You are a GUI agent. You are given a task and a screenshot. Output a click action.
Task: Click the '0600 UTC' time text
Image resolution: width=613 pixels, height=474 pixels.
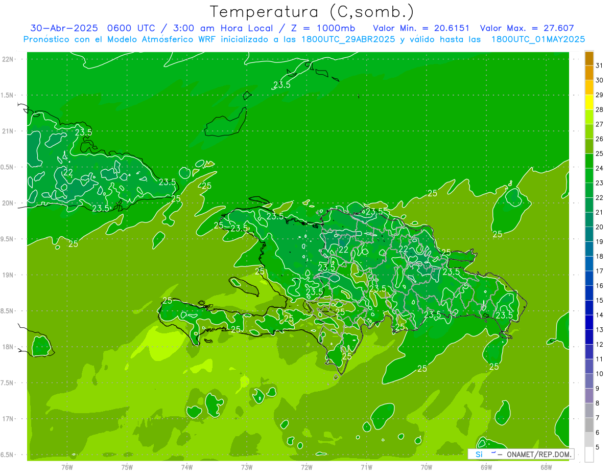click(x=132, y=28)
